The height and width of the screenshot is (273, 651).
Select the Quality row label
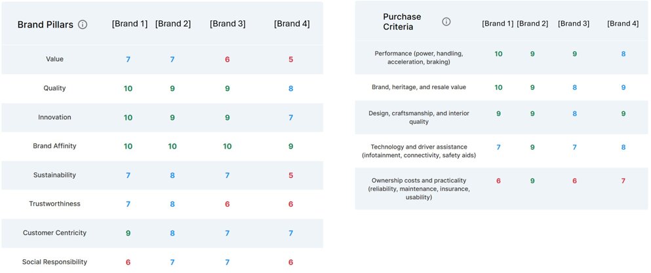click(54, 88)
